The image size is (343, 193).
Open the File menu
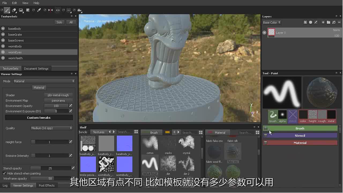pos(5,3)
